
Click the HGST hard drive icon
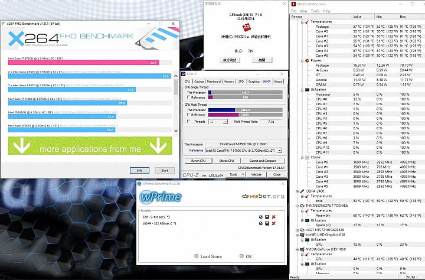tap(302, 230)
